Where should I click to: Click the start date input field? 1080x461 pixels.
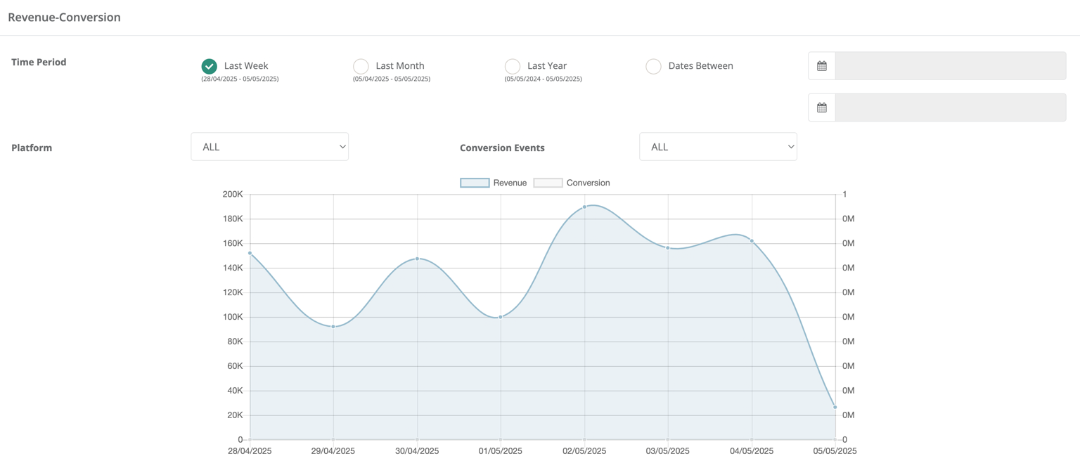pos(949,65)
